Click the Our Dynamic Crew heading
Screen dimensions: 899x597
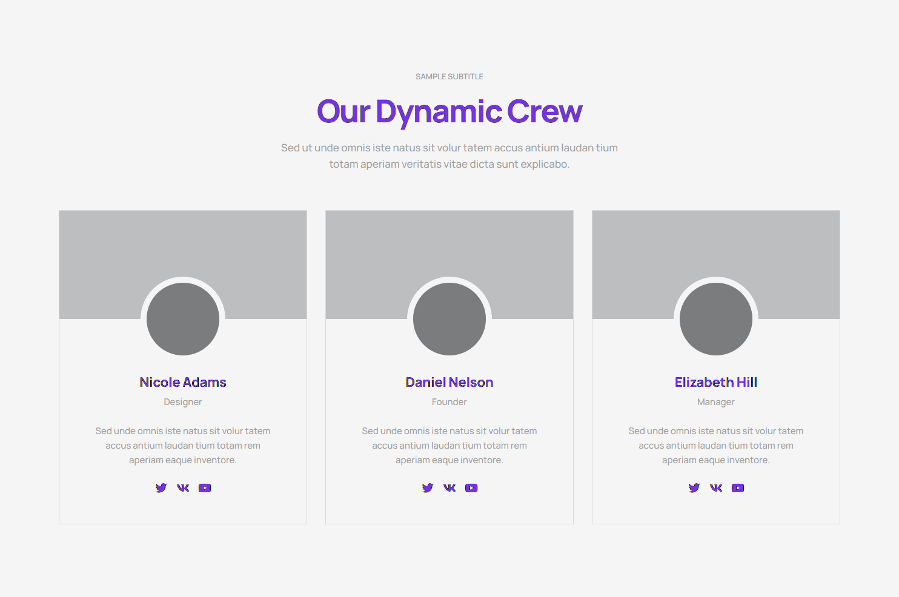[x=449, y=111]
